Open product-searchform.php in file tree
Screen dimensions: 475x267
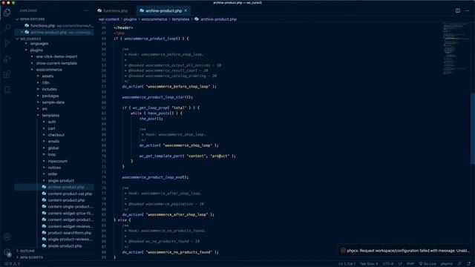[69, 233]
